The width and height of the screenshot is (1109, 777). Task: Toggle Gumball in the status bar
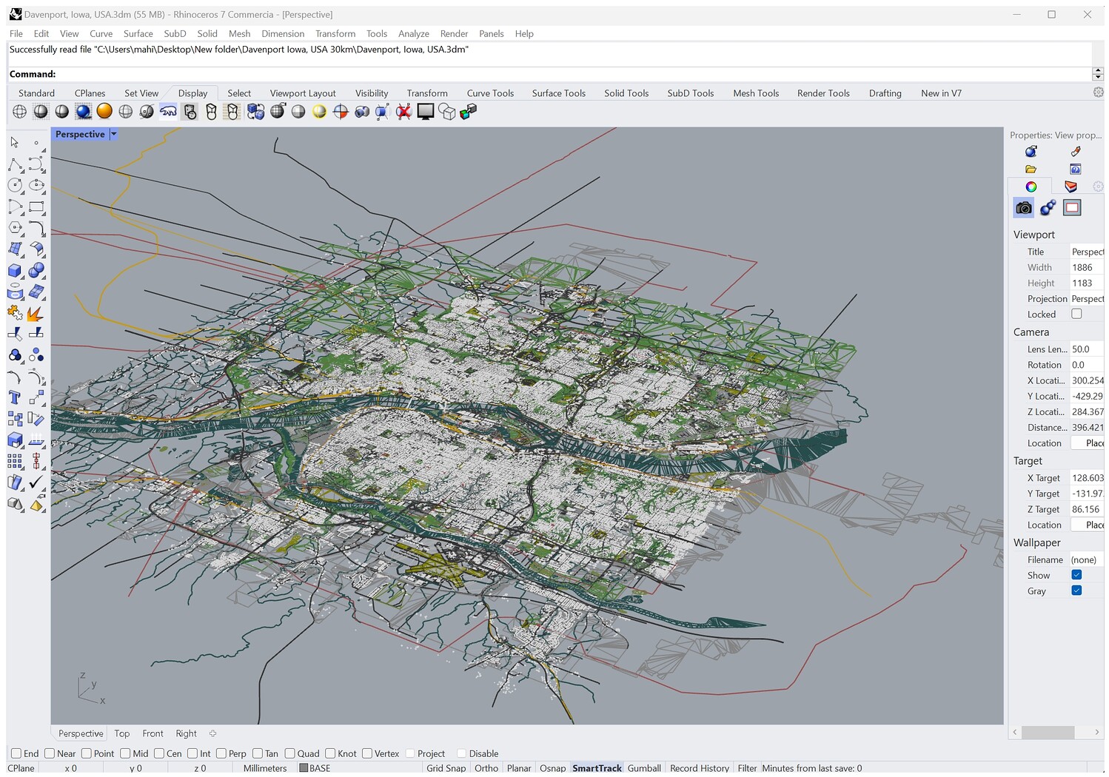(x=643, y=768)
